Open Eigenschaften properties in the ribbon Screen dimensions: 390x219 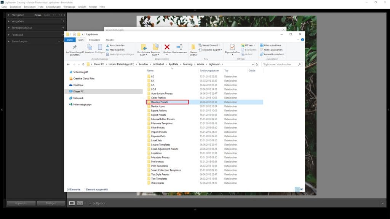pos(232,49)
